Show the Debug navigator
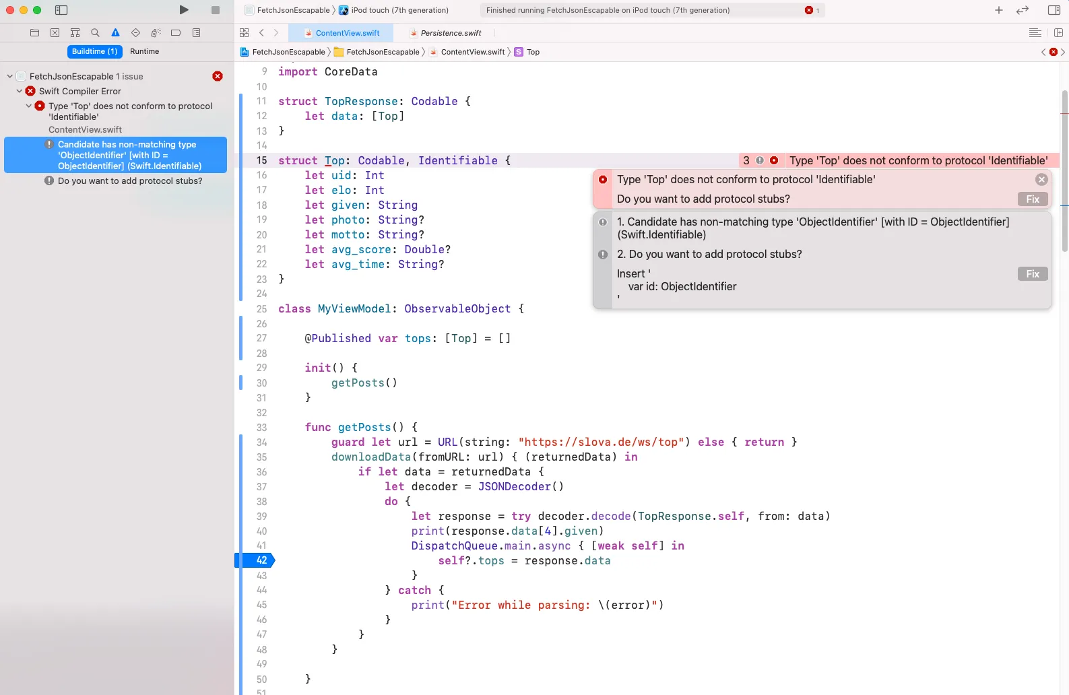1069x695 pixels. (156, 33)
